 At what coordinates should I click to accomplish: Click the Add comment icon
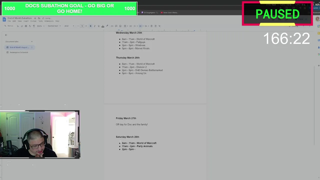116,26
